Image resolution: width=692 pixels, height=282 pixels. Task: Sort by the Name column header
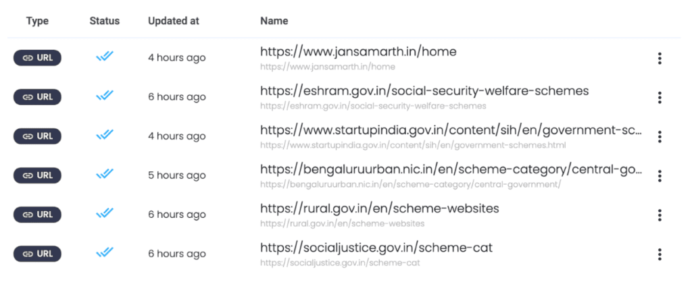click(x=274, y=21)
